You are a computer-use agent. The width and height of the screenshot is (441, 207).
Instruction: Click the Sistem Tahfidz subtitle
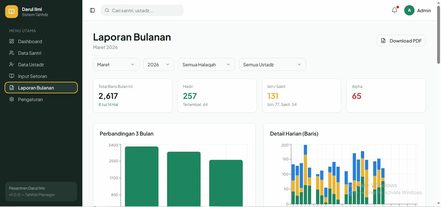pyautogui.click(x=35, y=15)
